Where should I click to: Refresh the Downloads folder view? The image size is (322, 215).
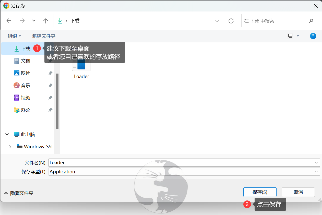click(231, 21)
